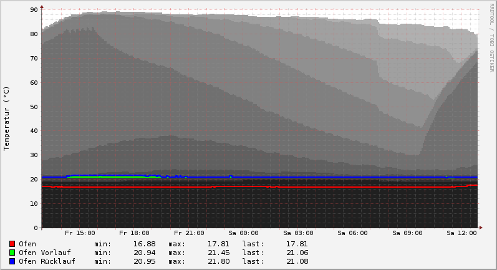The width and height of the screenshot is (497, 270).
Task: Click the 90 tick label on Y axis
Action: pos(34,10)
